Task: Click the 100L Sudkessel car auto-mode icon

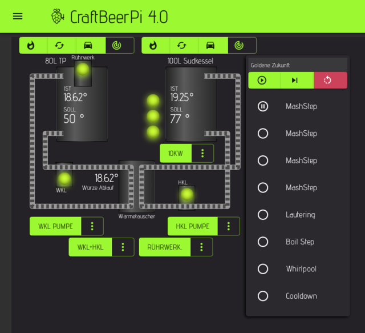Action: (x=210, y=45)
